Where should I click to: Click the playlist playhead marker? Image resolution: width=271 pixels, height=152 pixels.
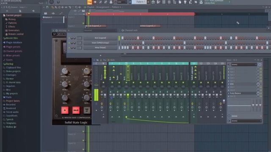coord(89,14)
